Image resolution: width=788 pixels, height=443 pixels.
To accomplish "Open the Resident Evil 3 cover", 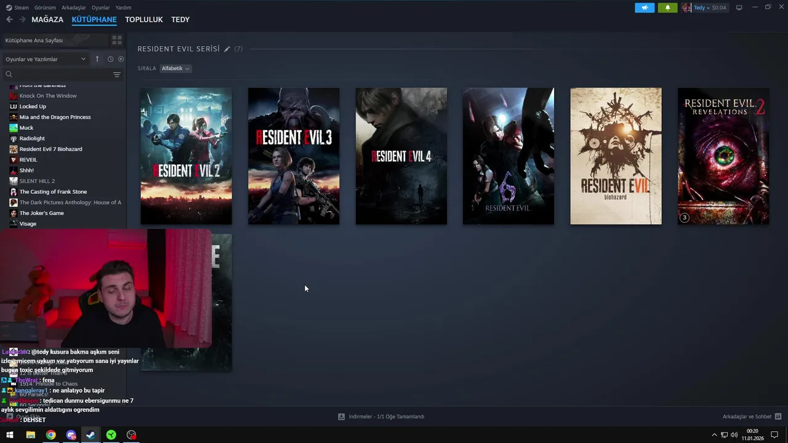I will (294, 156).
